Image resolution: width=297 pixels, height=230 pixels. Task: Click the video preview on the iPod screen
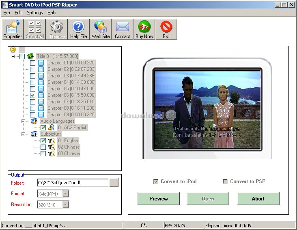[x=208, y=109]
